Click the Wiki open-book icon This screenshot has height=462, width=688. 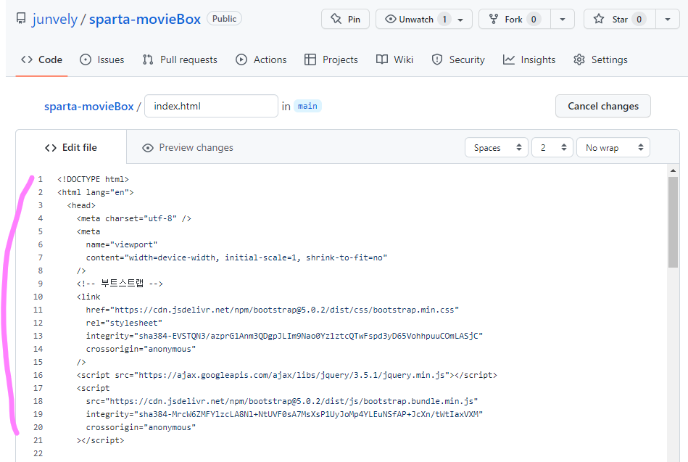(x=382, y=59)
